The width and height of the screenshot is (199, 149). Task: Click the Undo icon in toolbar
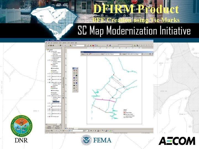66,45
